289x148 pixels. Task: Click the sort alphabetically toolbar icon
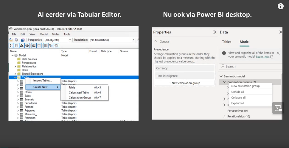(51, 45)
